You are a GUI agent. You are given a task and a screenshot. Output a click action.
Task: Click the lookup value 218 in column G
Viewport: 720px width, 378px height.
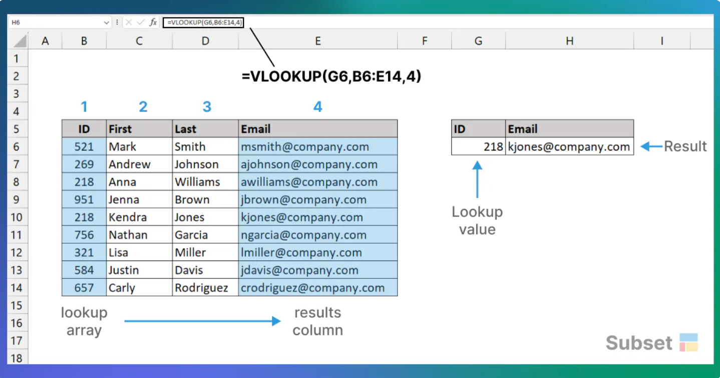[479, 146]
